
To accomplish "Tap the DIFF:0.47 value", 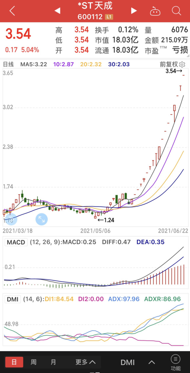I will [116, 242].
